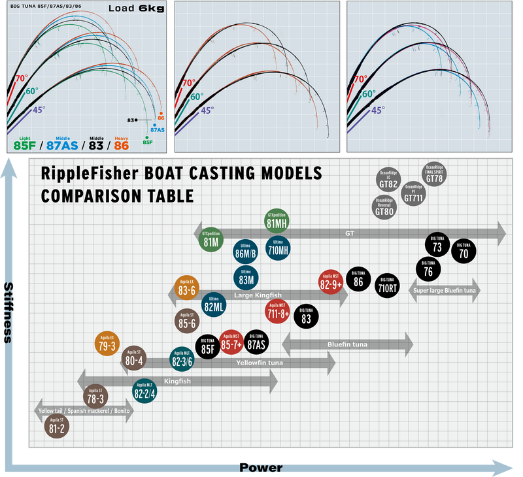The height and width of the screenshot is (477, 523).
Task: Select the OceanRidge GT80 grey badge
Action: click(x=384, y=207)
